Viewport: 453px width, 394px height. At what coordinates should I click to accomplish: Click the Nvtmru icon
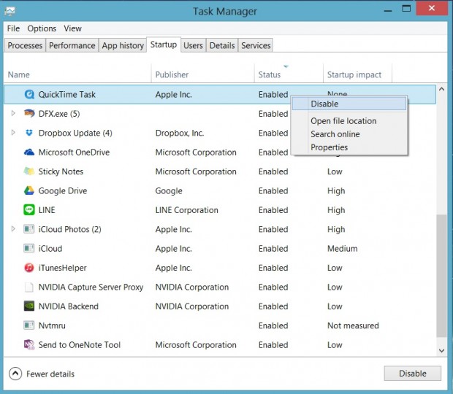[x=29, y=325]
